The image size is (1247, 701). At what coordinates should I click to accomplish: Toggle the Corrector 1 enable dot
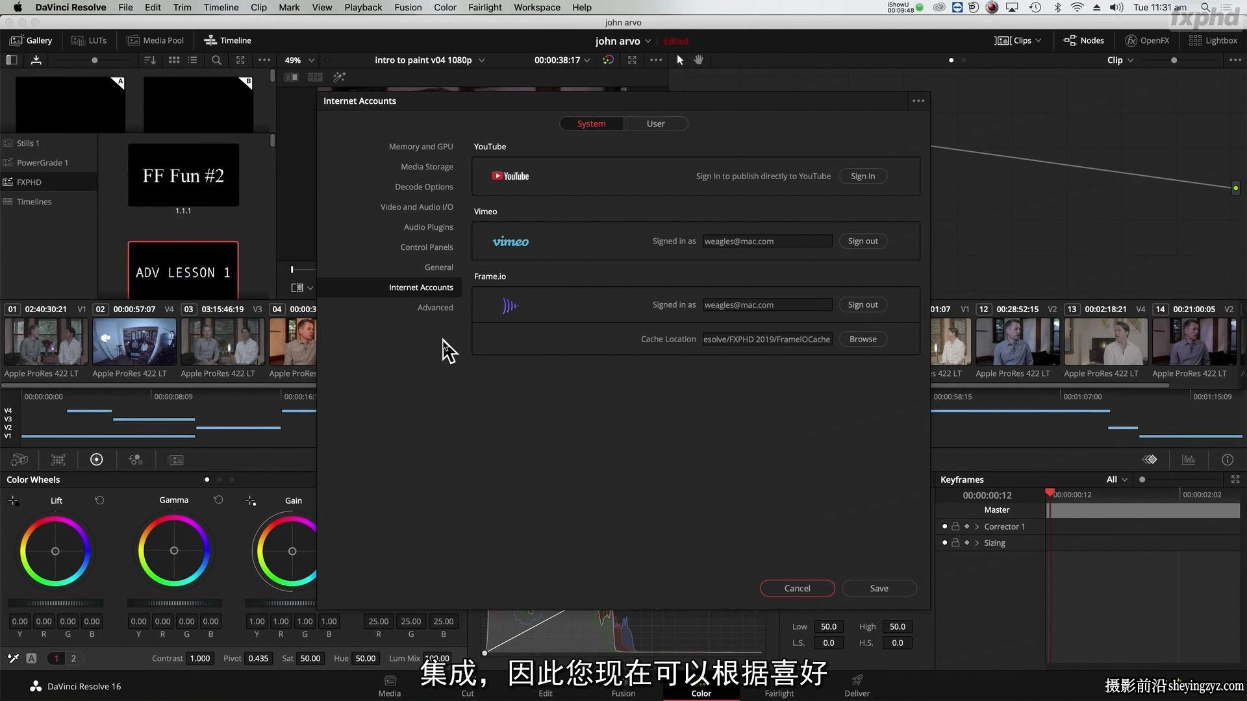(944, 526)
